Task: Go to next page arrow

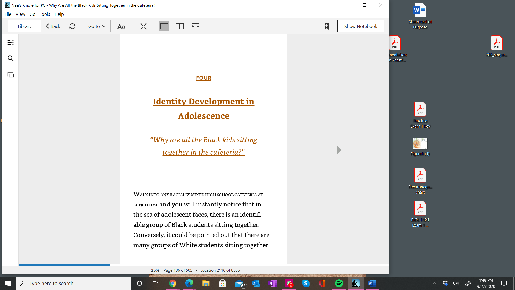Action: (x=339, y=150)
